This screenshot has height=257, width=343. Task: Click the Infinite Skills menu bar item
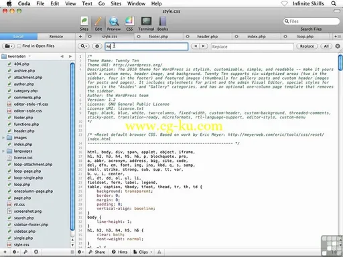tap(308, 3)
